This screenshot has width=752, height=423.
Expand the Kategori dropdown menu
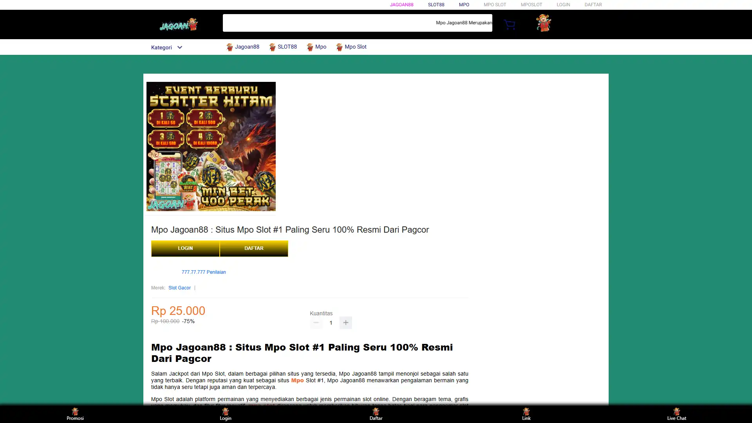coord(167,47)
